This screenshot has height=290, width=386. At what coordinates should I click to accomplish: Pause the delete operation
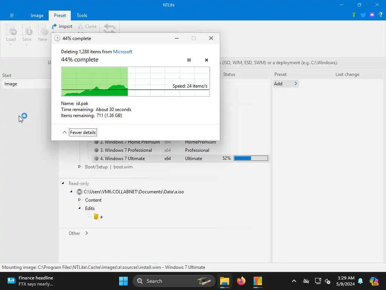[x=189, y=60]
